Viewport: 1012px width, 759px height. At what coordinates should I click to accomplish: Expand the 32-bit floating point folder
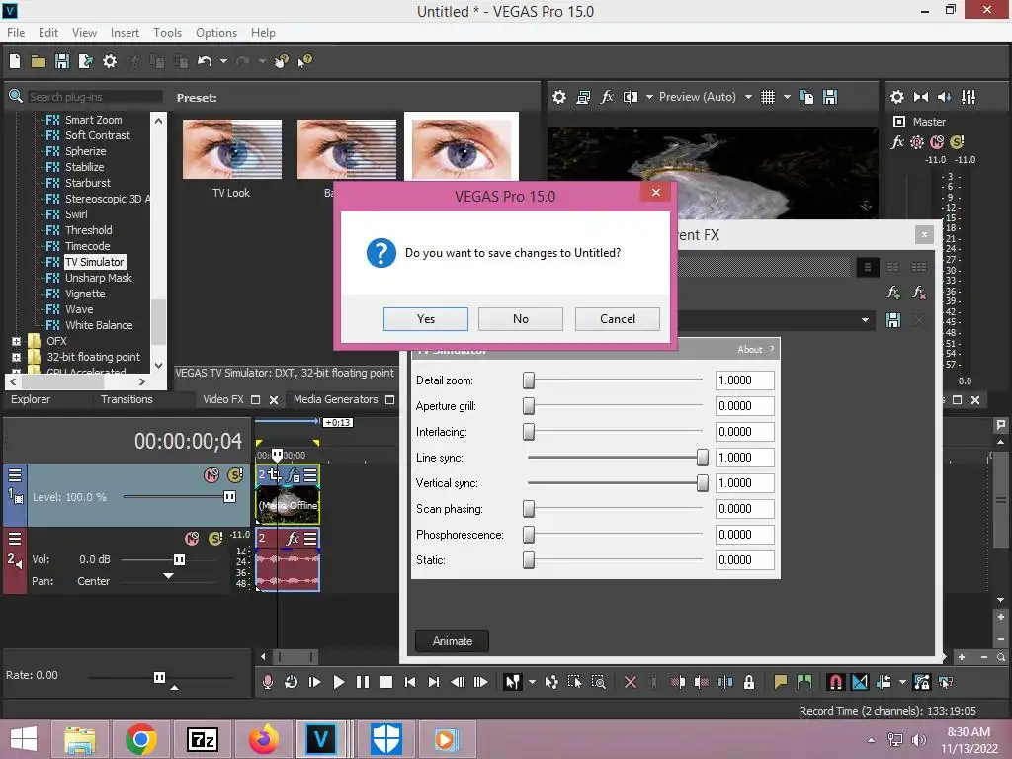click(16, 357)
